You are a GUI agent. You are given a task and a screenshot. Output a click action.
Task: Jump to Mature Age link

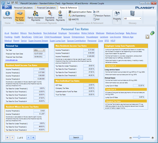128,37
